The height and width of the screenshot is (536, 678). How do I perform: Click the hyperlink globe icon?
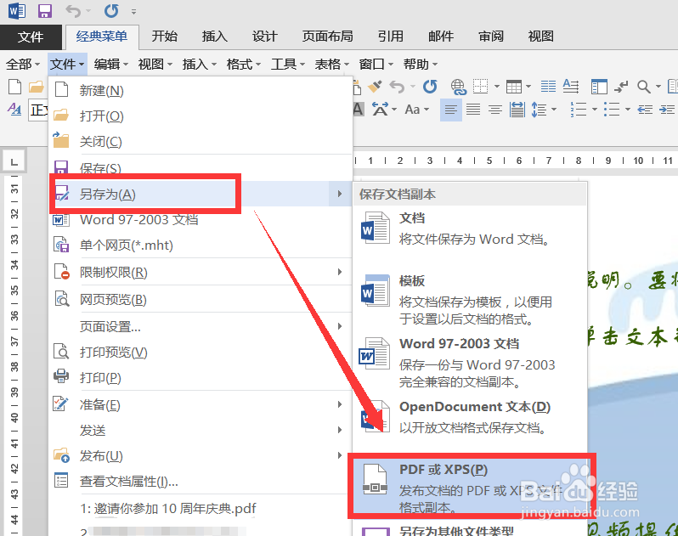pyautogui.click(x=458, y=87)
